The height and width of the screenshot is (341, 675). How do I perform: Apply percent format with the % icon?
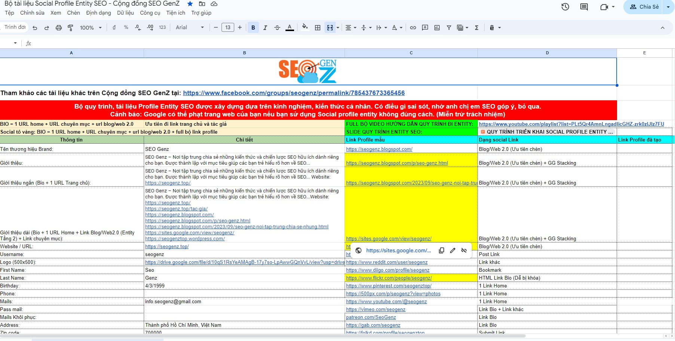click(x=126, y=28)
